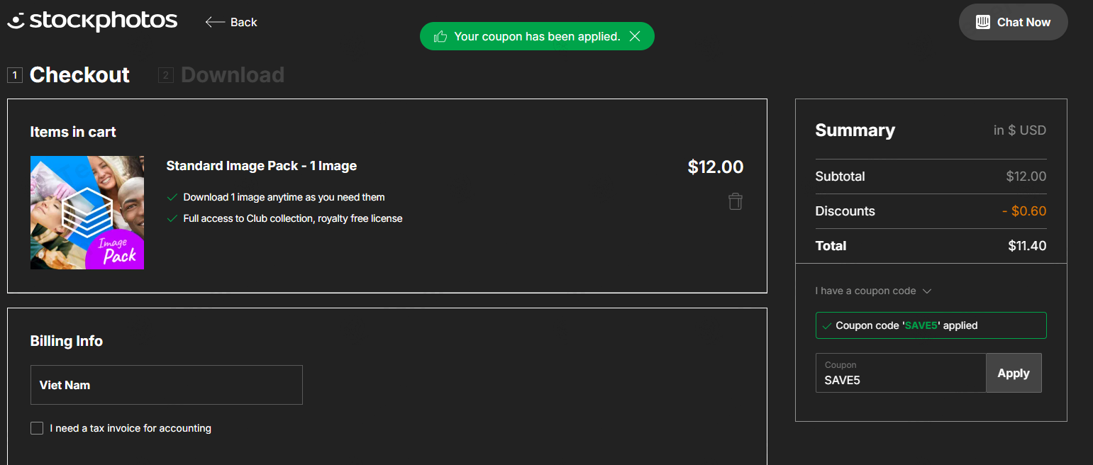Viewport: 1093px width, 465px height.
Task: Open the Chat Now button
Action: (1013, 22)
